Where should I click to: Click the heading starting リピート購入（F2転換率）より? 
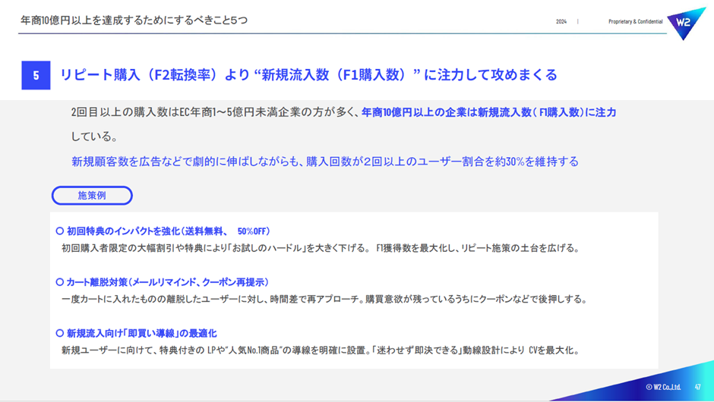point(308,74)
